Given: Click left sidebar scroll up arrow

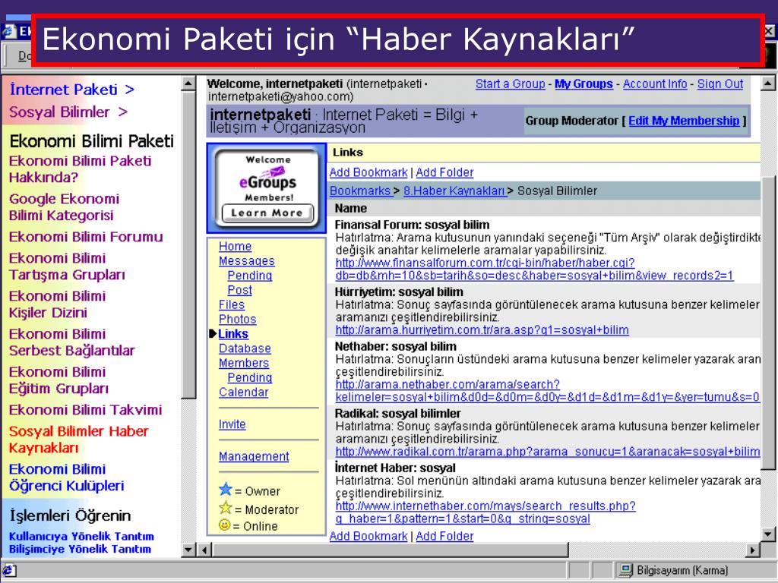Looking at the screenshot, I should tap(188, 83).
